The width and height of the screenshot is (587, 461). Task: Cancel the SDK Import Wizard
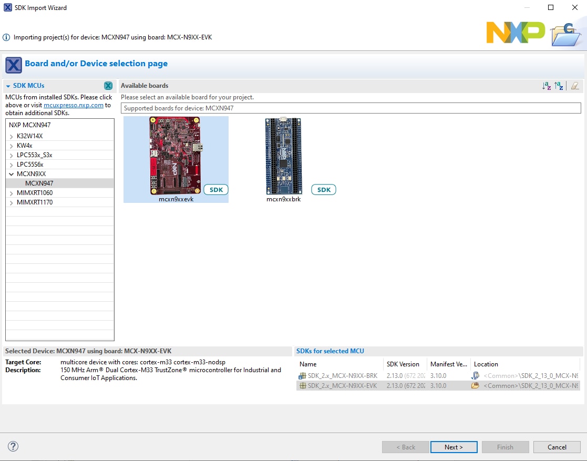pos(557,447)
